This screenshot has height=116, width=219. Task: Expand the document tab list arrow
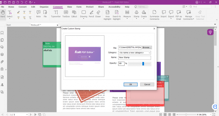click(x=215, y=24)
